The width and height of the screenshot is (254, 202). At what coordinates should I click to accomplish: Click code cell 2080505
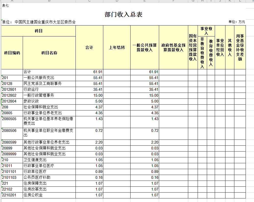(12, 122)
